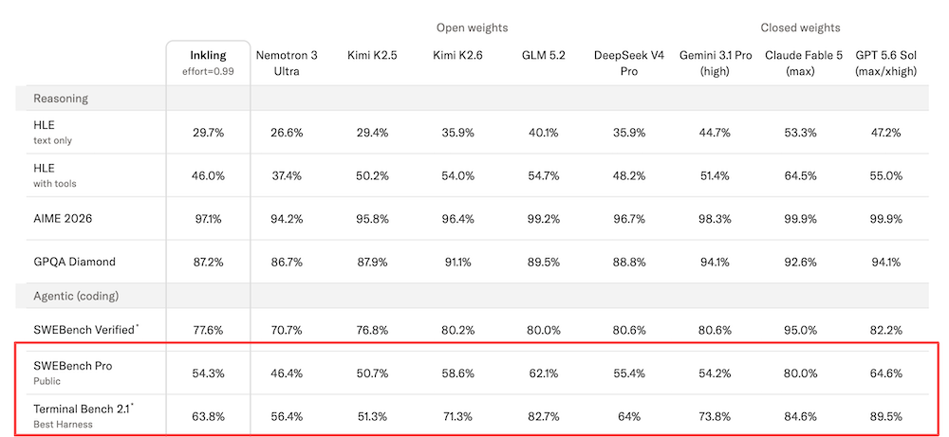
Task: Click the HLE with tools row label
Action: pos(54,175)
